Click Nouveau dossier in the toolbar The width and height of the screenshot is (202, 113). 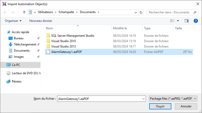tap(41, 21)
